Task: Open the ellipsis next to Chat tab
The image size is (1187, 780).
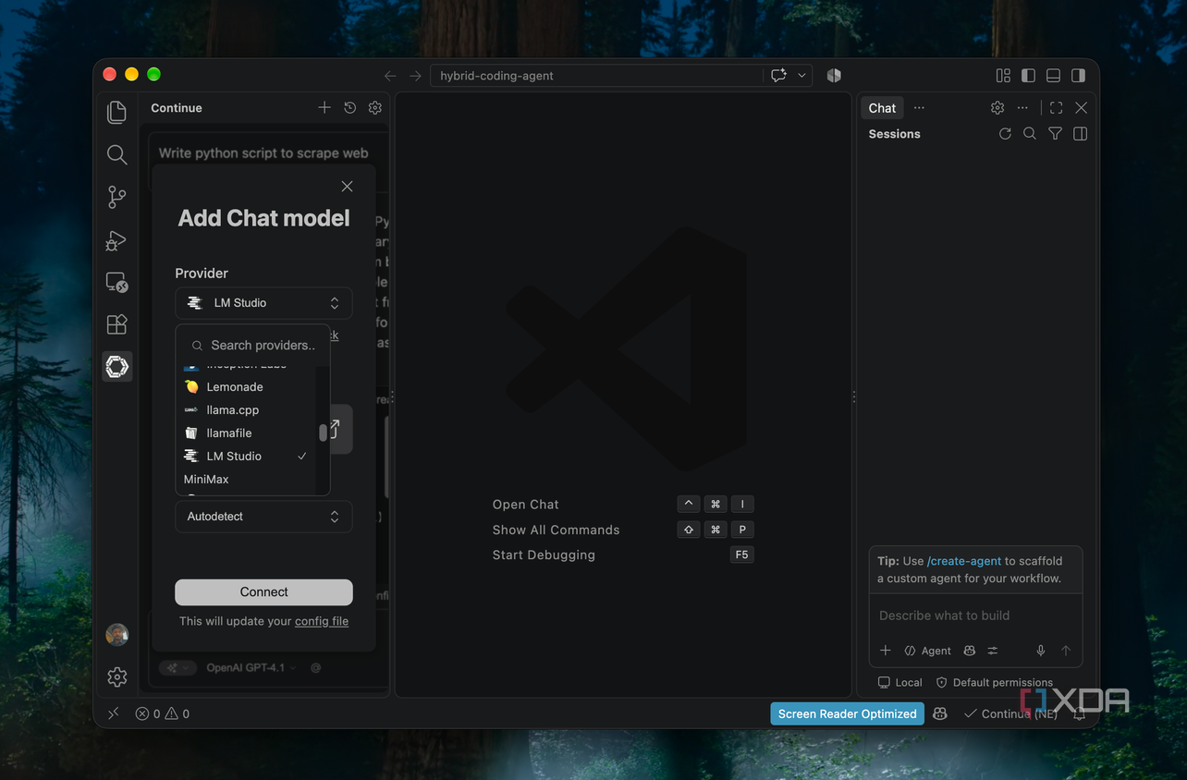Action: tap(919, 108)
